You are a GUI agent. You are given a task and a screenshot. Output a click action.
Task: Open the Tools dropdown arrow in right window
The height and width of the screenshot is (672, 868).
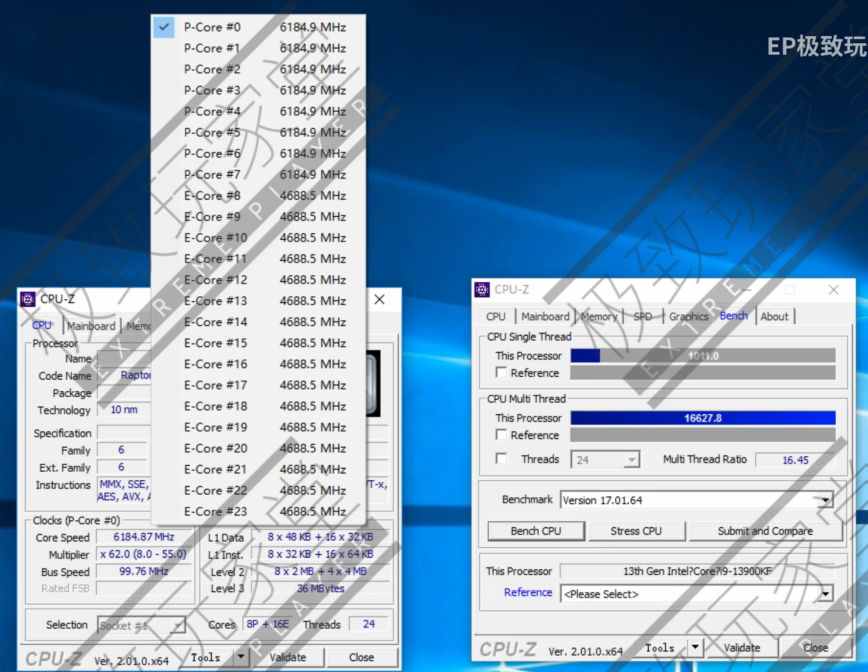click(696, 647)
